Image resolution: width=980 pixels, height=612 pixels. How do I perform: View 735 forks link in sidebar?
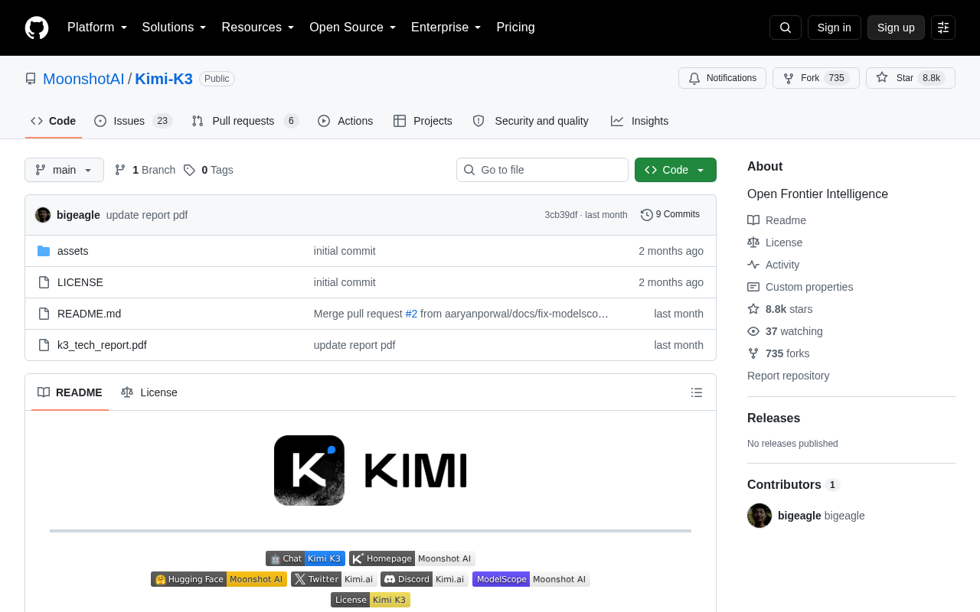[x=779, y=353]
